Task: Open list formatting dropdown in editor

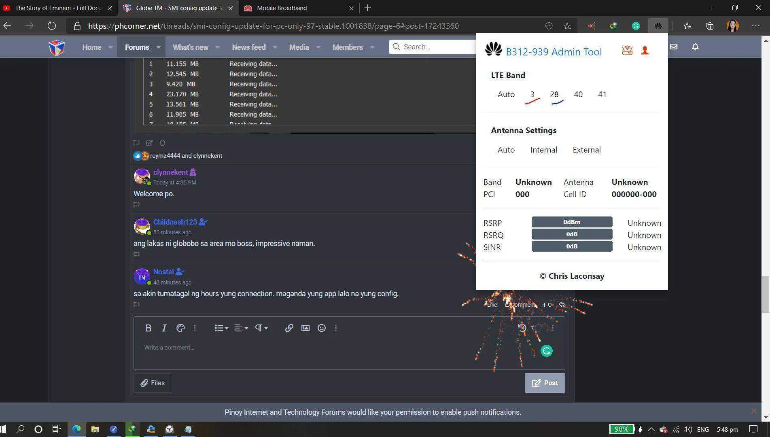Action: click(x=221, y=328)
